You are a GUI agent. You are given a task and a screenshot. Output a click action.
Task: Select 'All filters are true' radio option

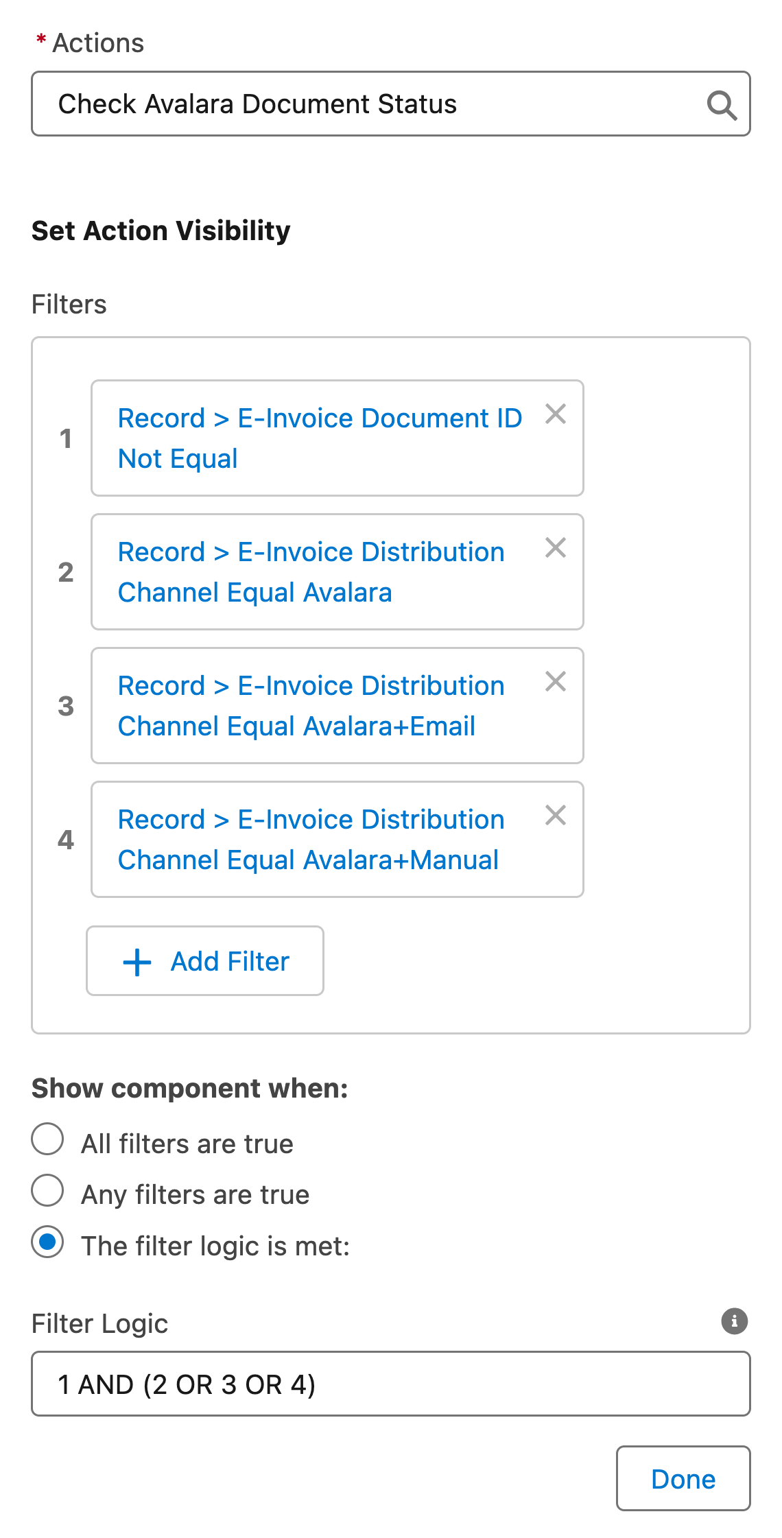pyautogui.click(x=48, y=1139)
